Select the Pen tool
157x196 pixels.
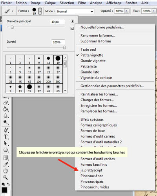tap(6, 130)
